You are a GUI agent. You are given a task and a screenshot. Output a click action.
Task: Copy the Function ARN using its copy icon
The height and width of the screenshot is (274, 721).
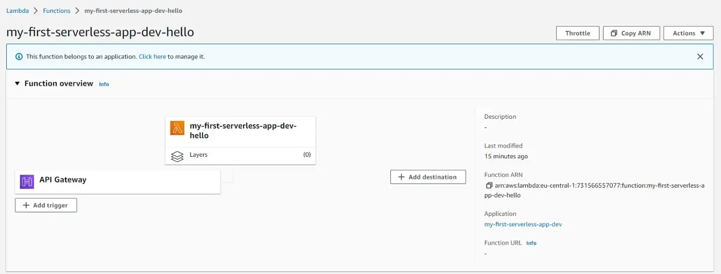coord(489,186)
